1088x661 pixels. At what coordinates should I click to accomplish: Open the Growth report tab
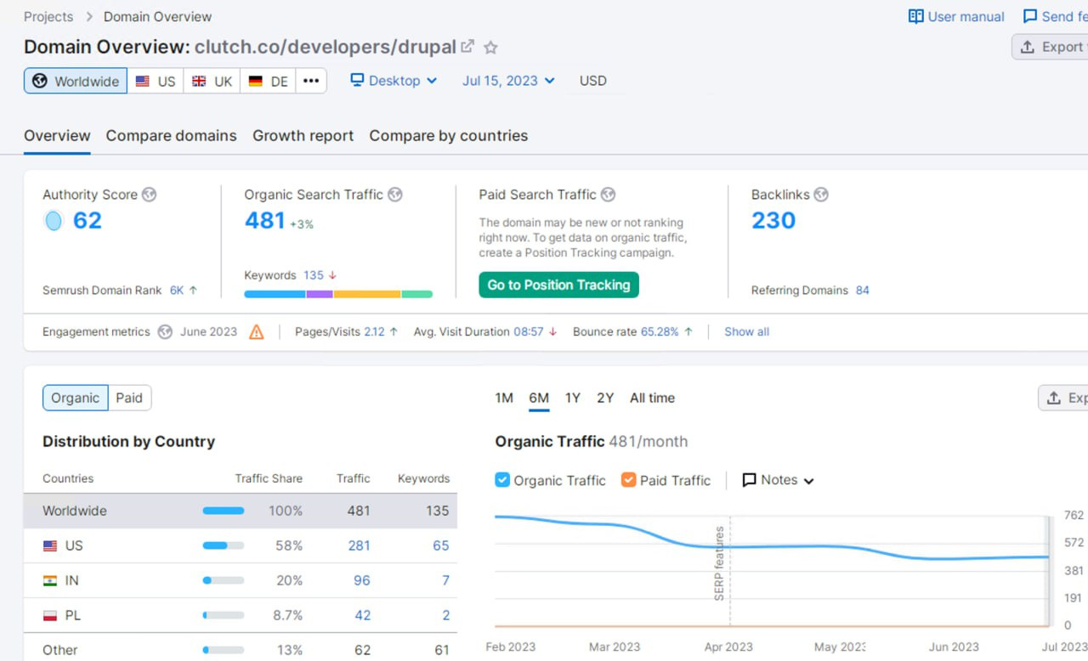303,136
